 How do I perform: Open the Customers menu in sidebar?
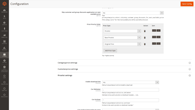[x=4, y=30]
